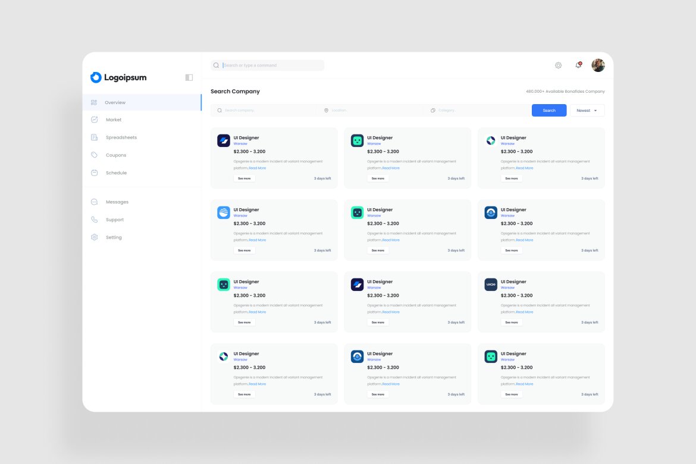Open notifications from the bell icon
This screenshot has height=464, width=696.
tap(578, 65)
